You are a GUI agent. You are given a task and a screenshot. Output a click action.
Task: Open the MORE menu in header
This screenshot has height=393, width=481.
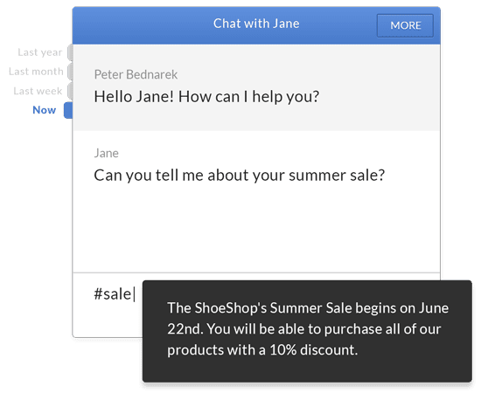tap(405, 25)
